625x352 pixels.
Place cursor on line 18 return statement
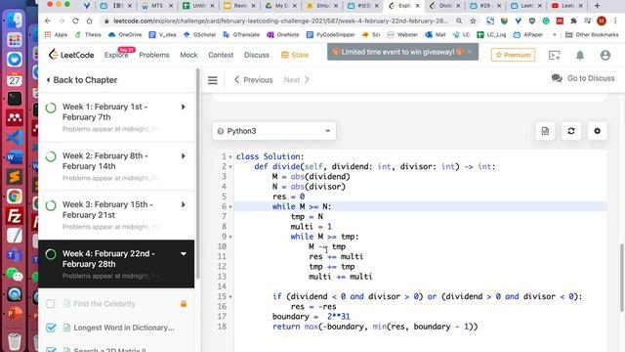click(375, 327)
